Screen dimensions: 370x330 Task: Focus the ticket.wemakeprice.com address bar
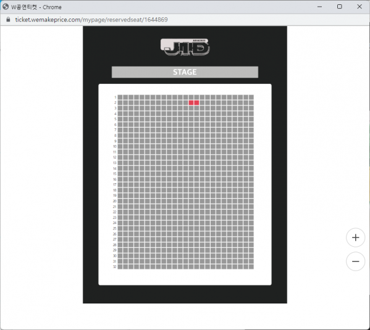coord(91,20)
